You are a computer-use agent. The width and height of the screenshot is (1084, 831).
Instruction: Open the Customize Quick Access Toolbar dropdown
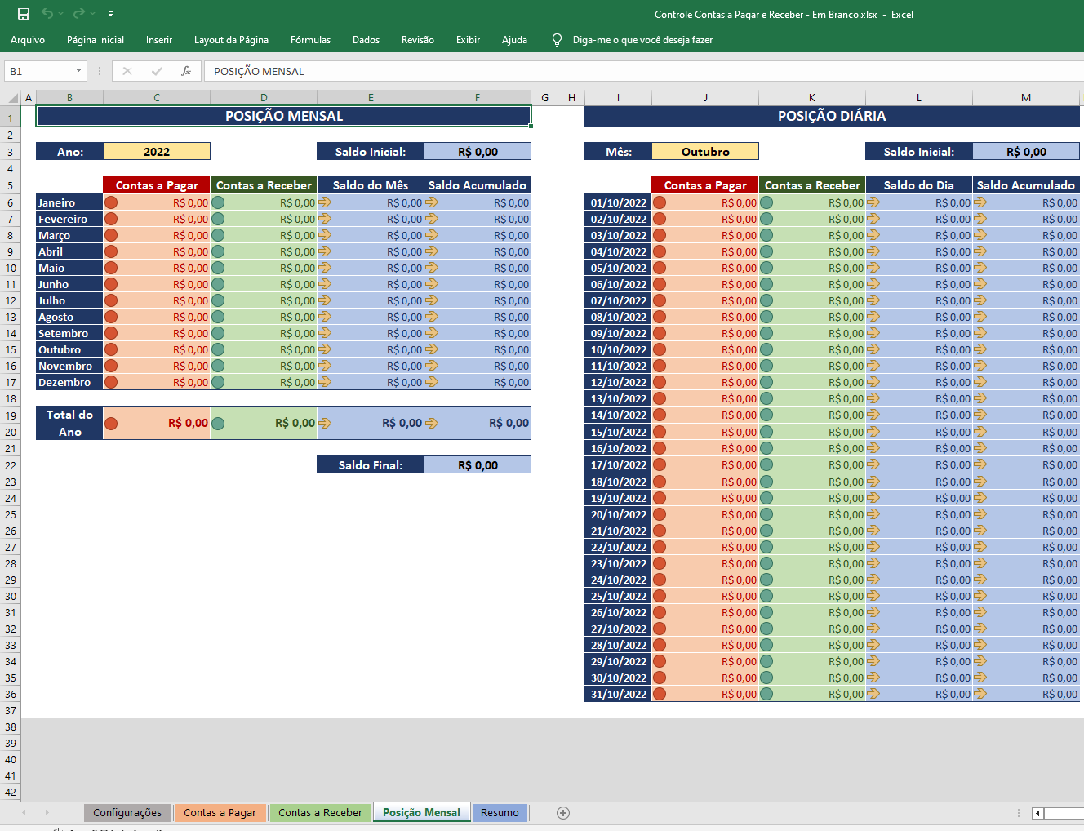pyautogui.click(x=110, y=14)
